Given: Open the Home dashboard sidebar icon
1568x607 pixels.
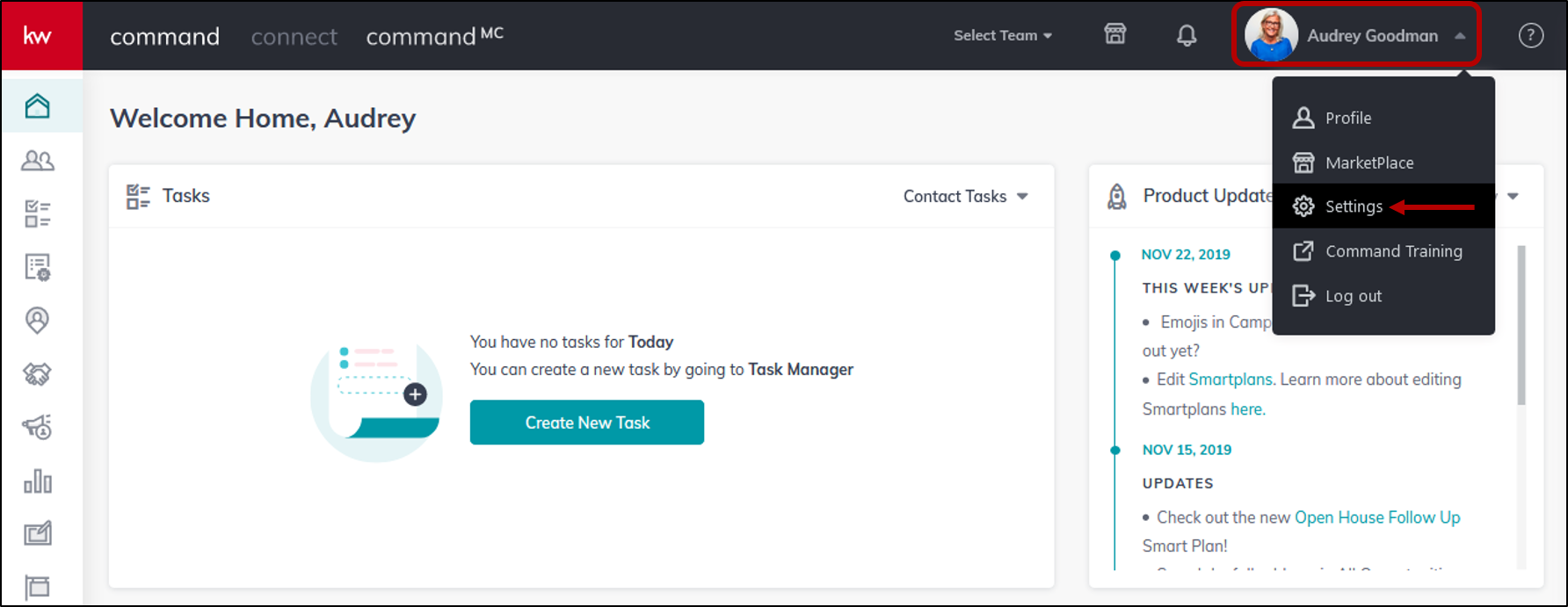Looking at the screenshot, I should 38,106.
